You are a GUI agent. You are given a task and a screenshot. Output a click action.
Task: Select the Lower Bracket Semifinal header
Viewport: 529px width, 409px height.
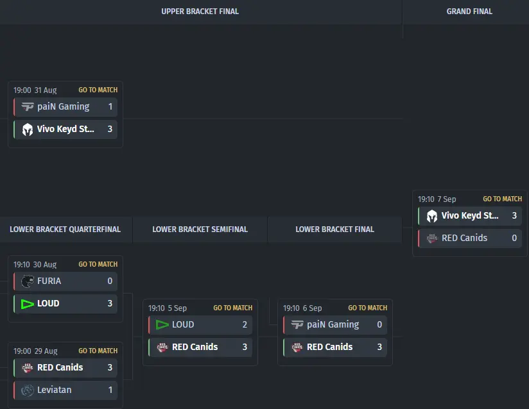tap(200, 230)
